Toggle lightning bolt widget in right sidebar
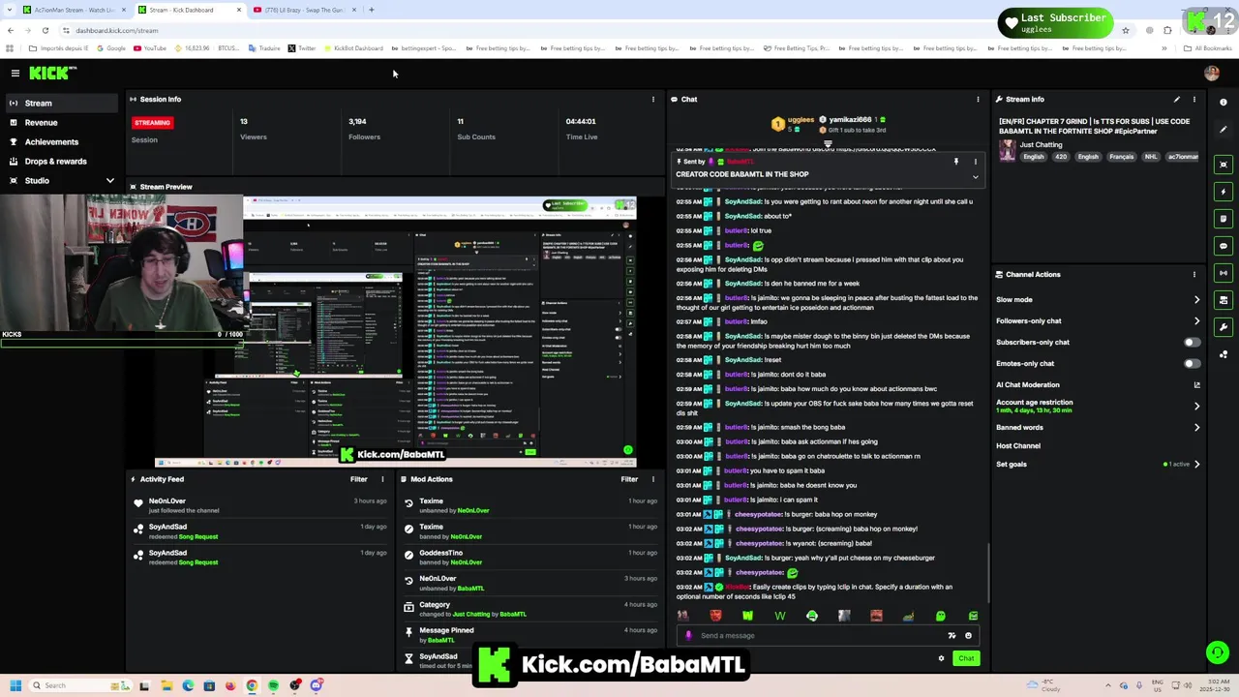 coord(1224,192)
